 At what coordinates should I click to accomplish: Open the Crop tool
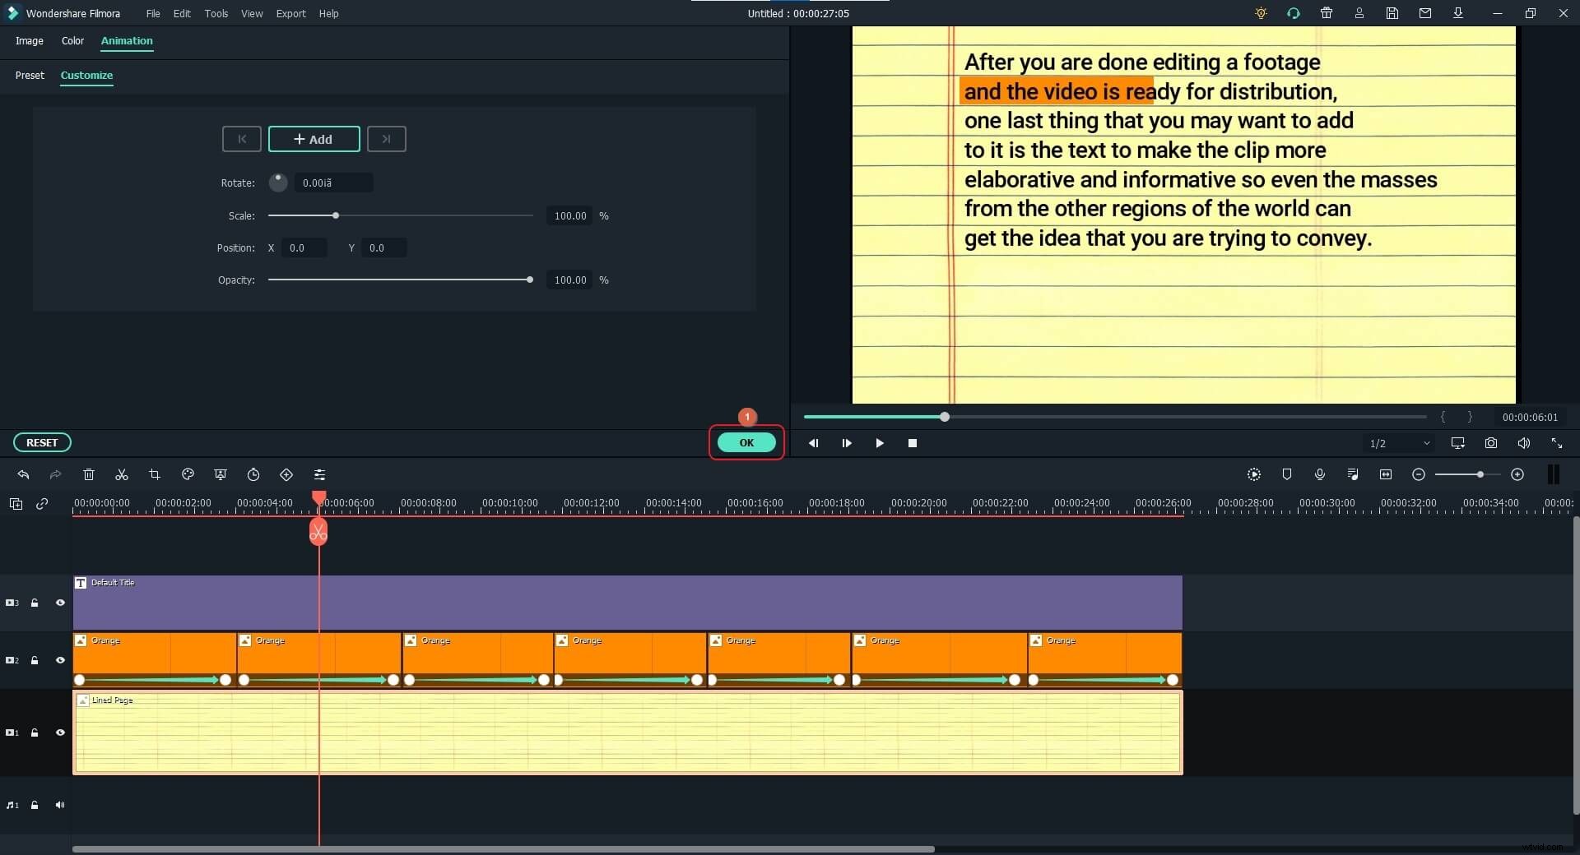click(155, 474)
